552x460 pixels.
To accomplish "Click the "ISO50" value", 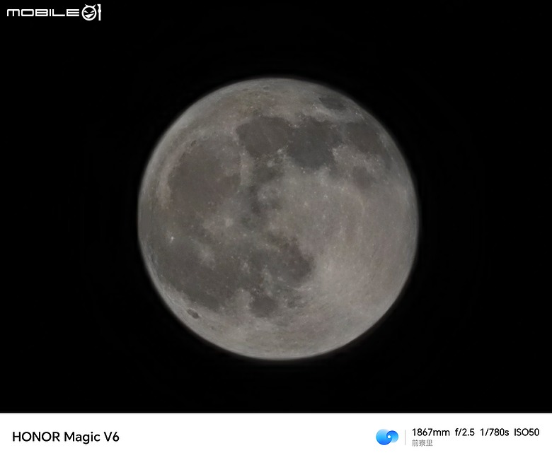I will click(x=527, y=432).
